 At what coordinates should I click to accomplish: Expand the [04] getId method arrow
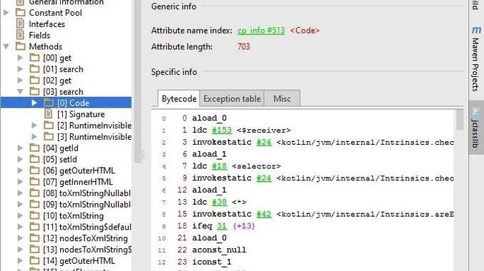[x=20, y=148]
